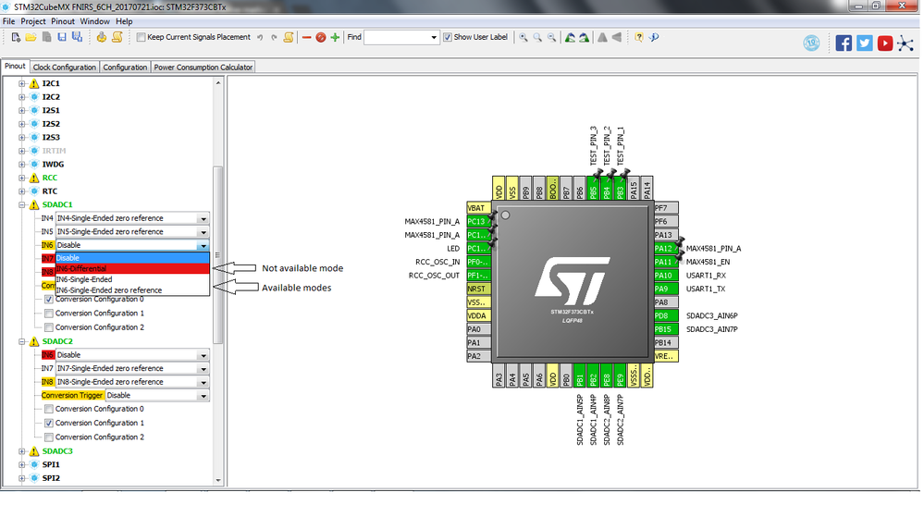The width and height of the screenshot is (924, 517).
Task: Switch to the Configuration tab
Action: [x=125, y=68]
